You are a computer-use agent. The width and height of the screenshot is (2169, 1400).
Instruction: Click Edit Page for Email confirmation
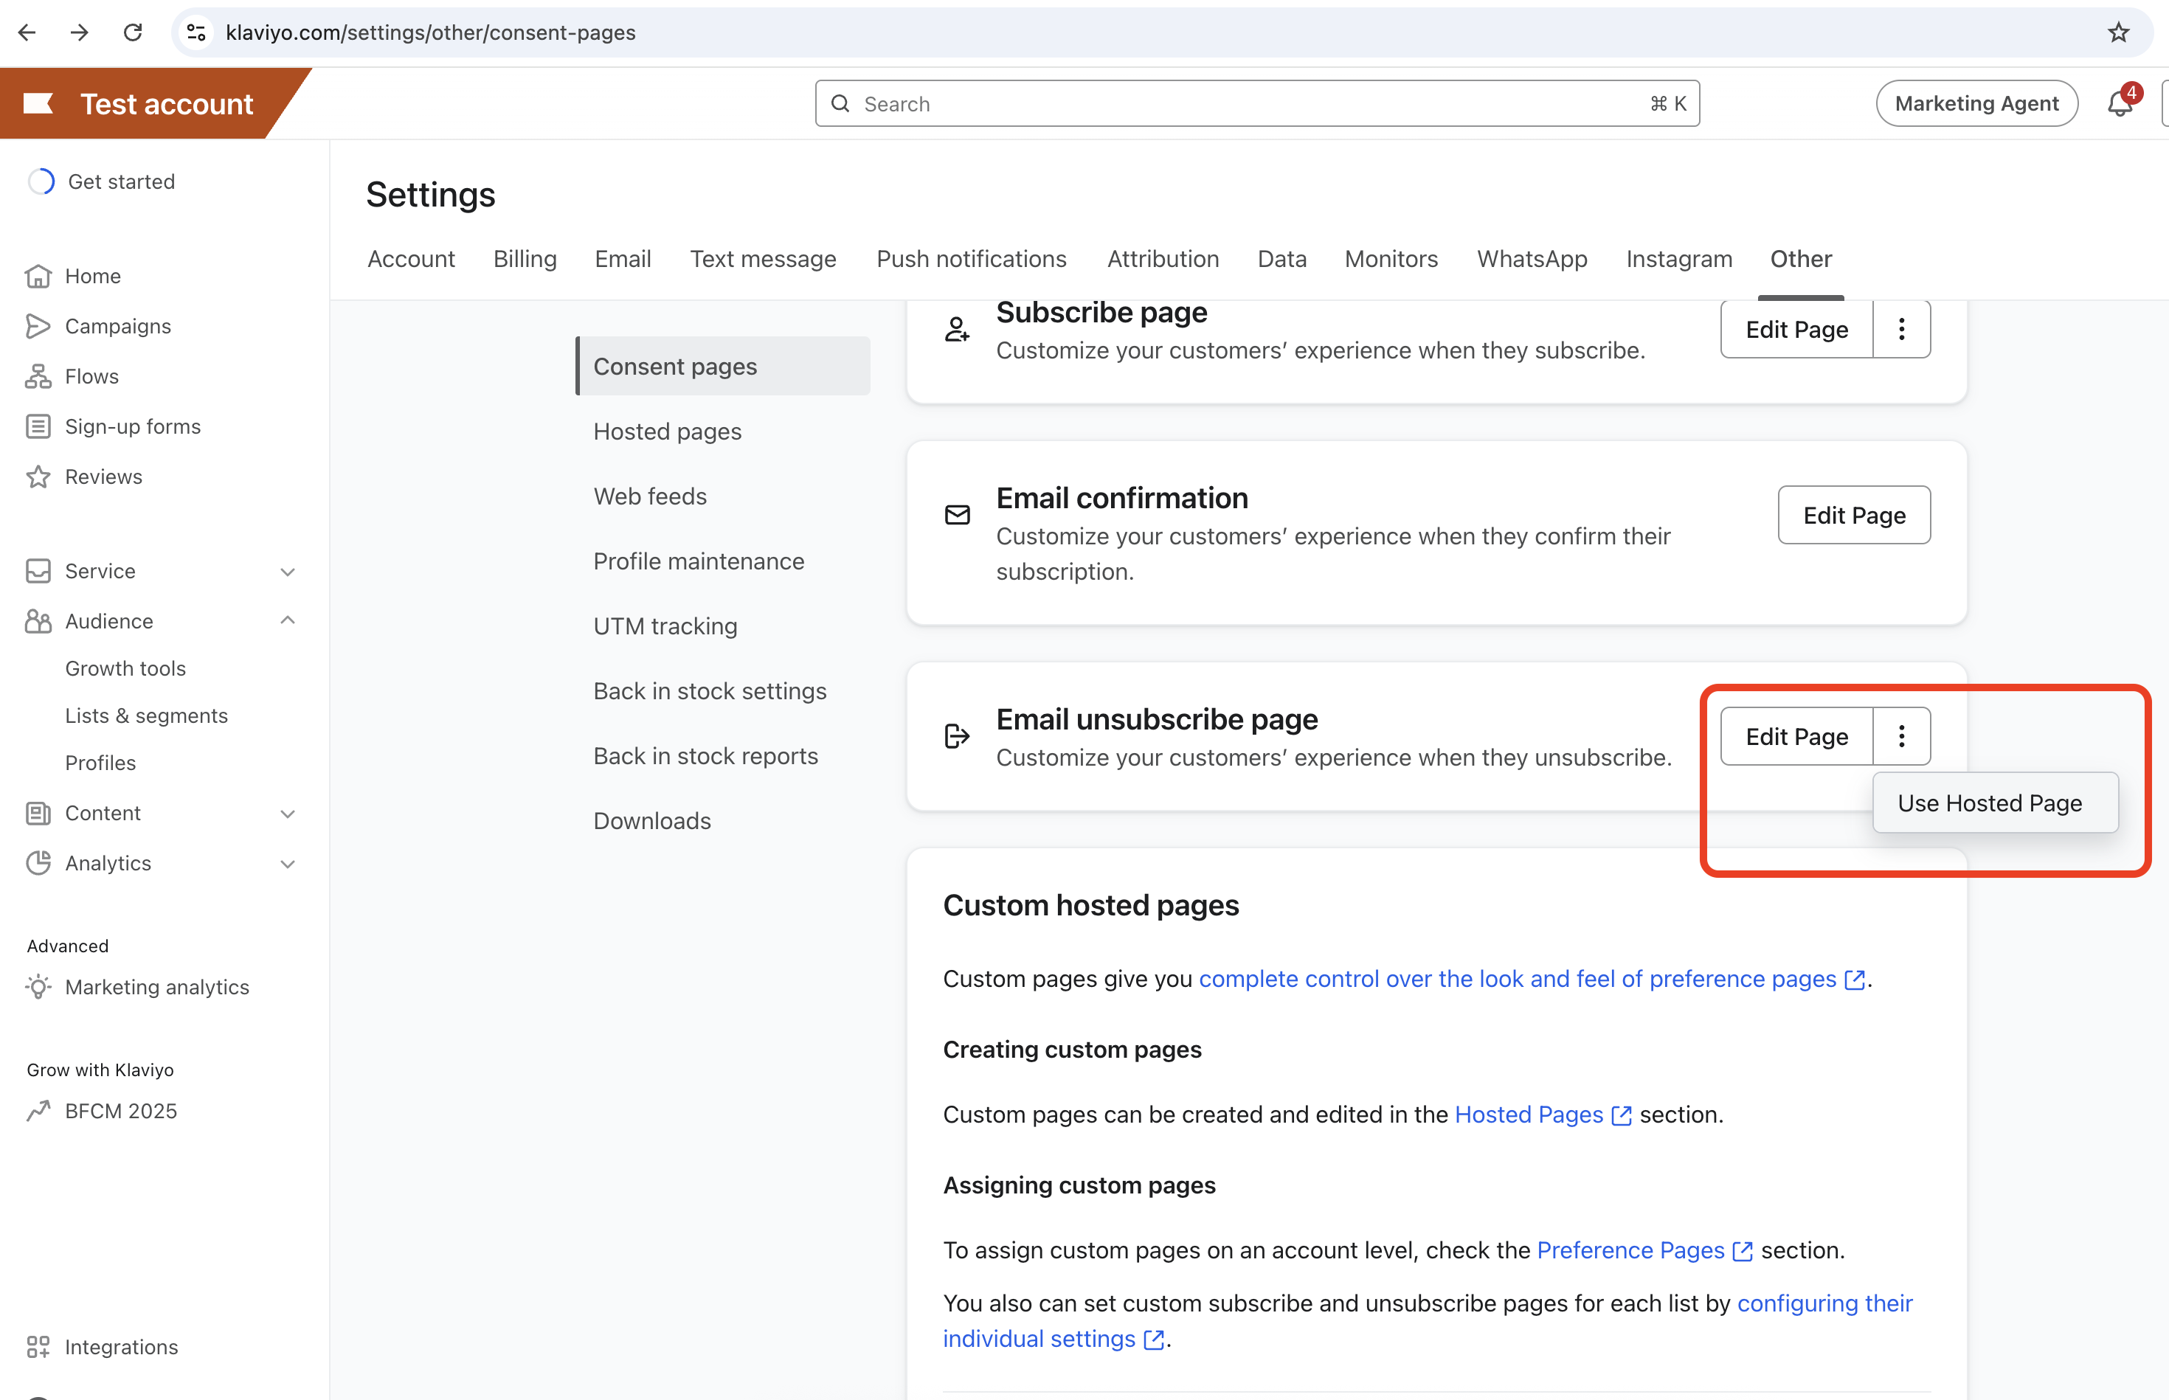click(1853, 515)
